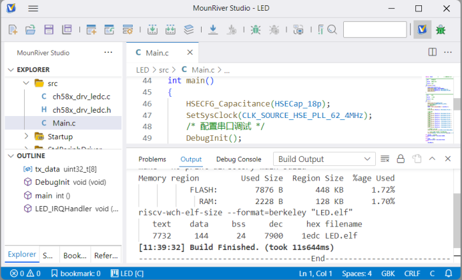Click Ln 1, Col 1 in status bar
462x280 pixels.
(316, 273)
